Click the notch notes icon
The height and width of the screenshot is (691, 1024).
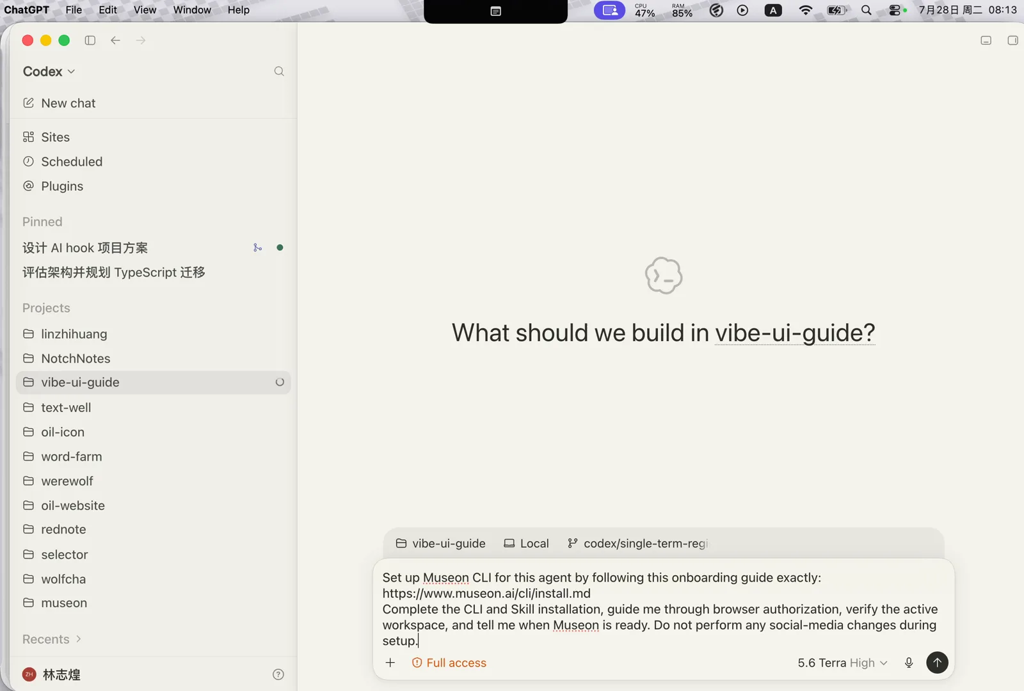[x=495, y=11]
